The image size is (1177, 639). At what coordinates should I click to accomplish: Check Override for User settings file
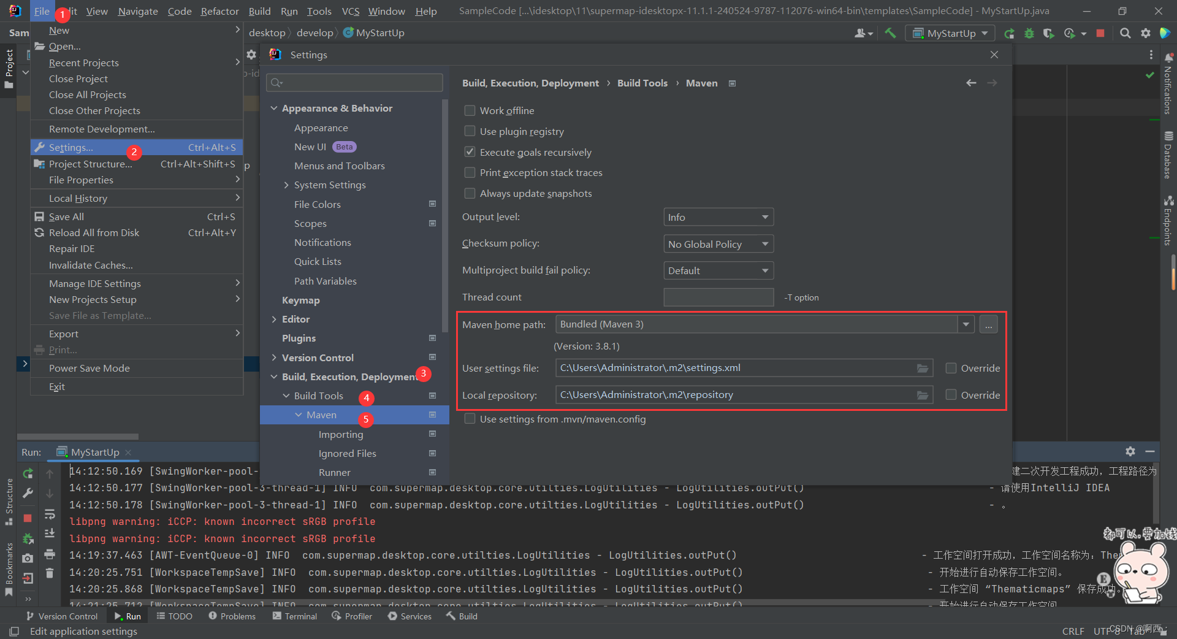click(951, 368)
